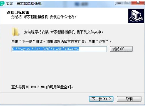
Task: Click the 选择目标位置 heading
Action: pyautogui.click(x=18, y=12)
